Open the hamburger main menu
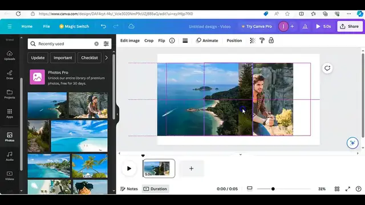 [x=10, y=27]
